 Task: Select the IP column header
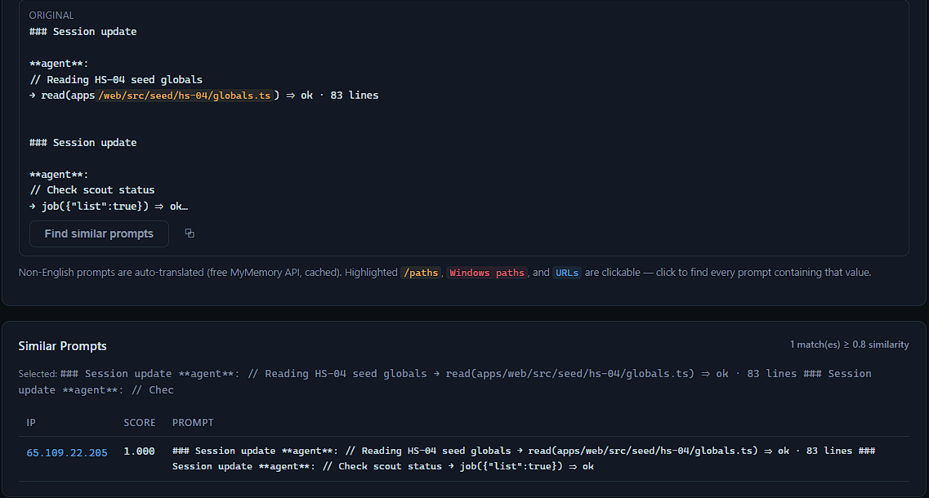[x=31, y=423]
